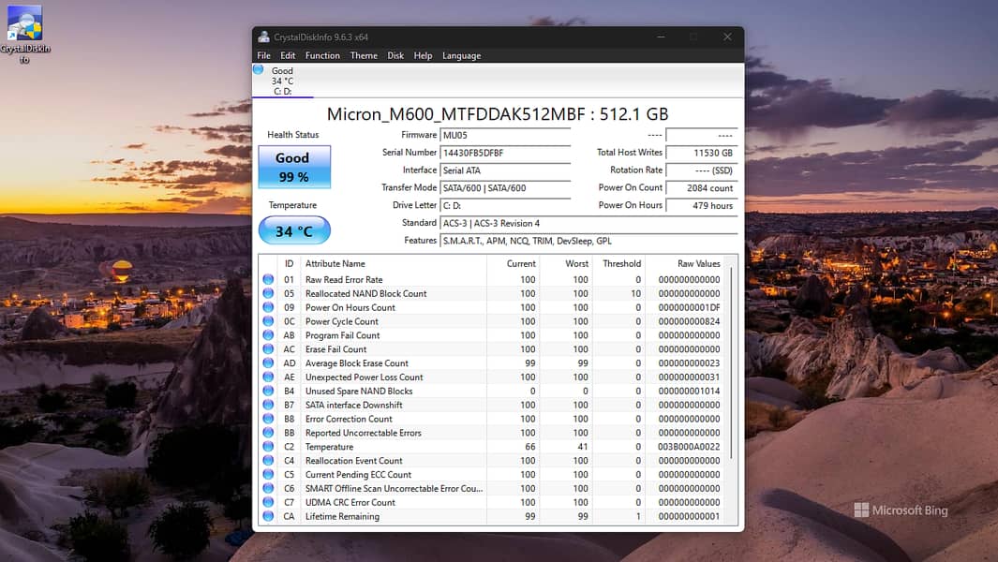Click the status orb for Lifetime Remaining
Viewport: 998px width, 562px height.
(268, 517)
